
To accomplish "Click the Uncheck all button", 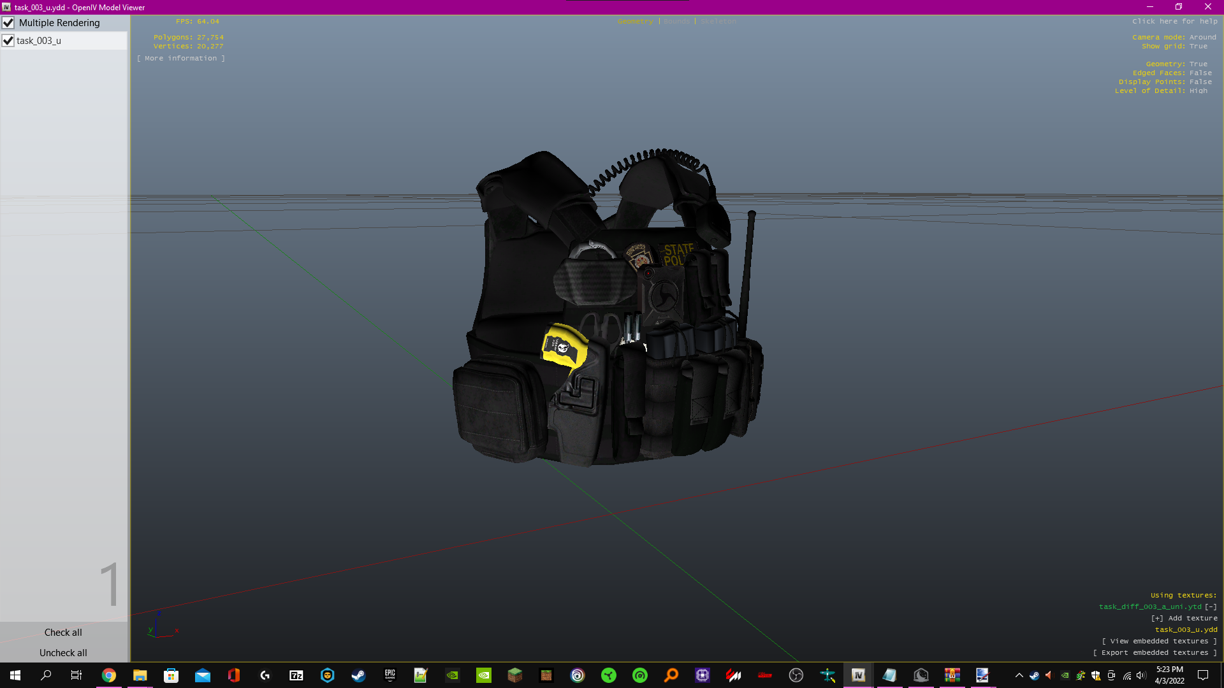I will [x=63, y=653].
